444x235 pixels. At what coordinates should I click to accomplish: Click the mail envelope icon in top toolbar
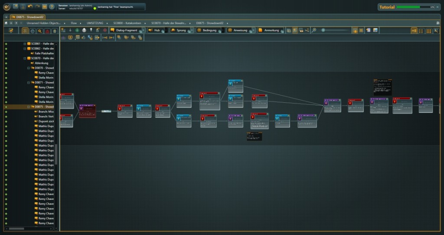(45, 7)
